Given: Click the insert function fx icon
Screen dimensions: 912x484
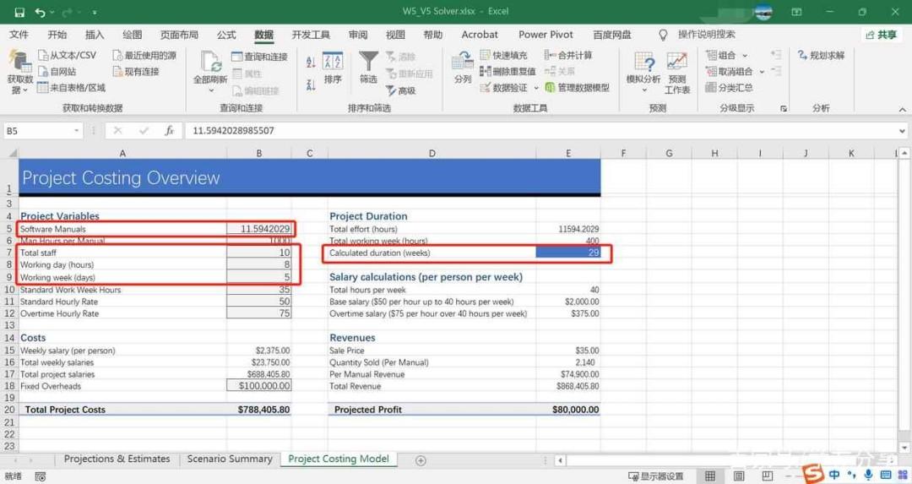Looking at the screenshot, I should [x=169, y=131].
